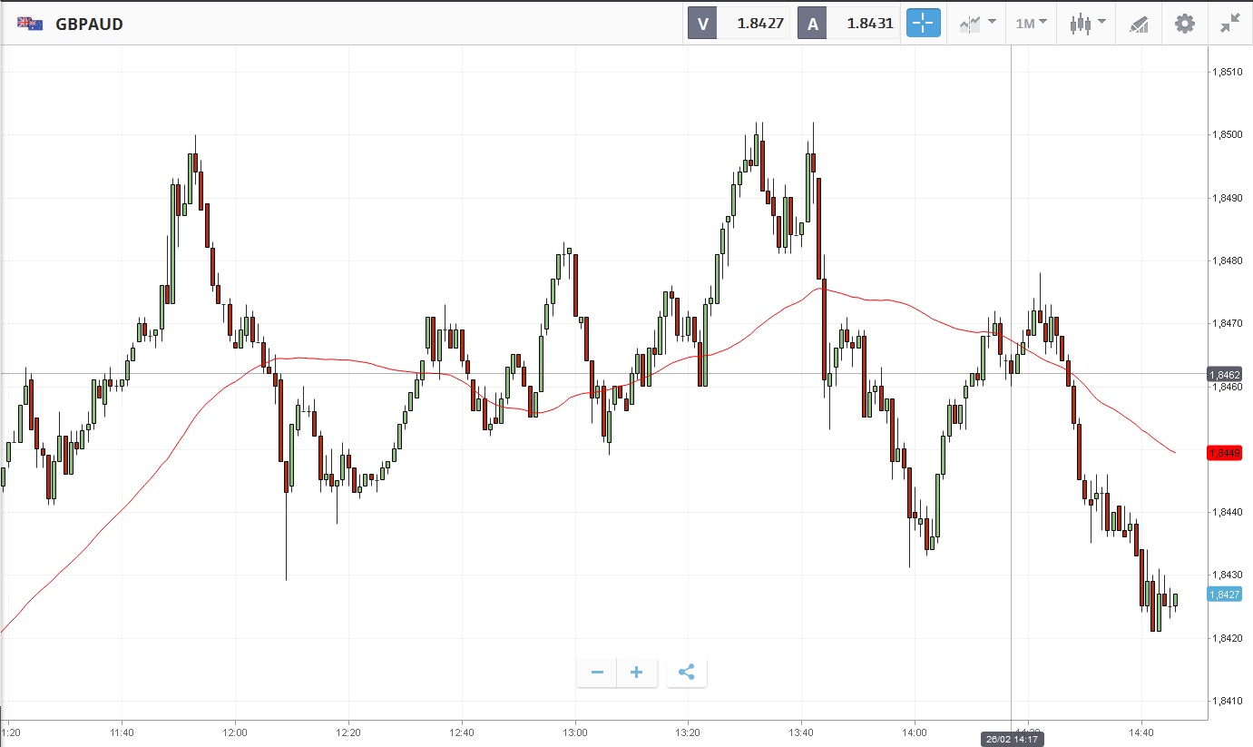Screen dimensions: 1253x747
Task: Expand the candlestick chart type dropdown
Action: click(x=1087, y=24)
